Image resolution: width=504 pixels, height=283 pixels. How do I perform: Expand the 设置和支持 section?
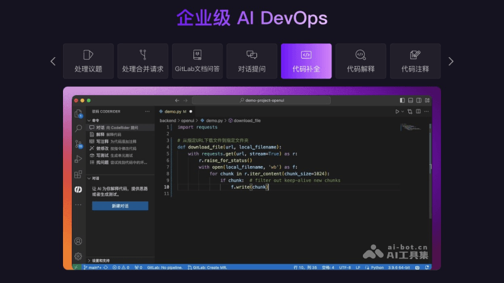click(101, 260)
